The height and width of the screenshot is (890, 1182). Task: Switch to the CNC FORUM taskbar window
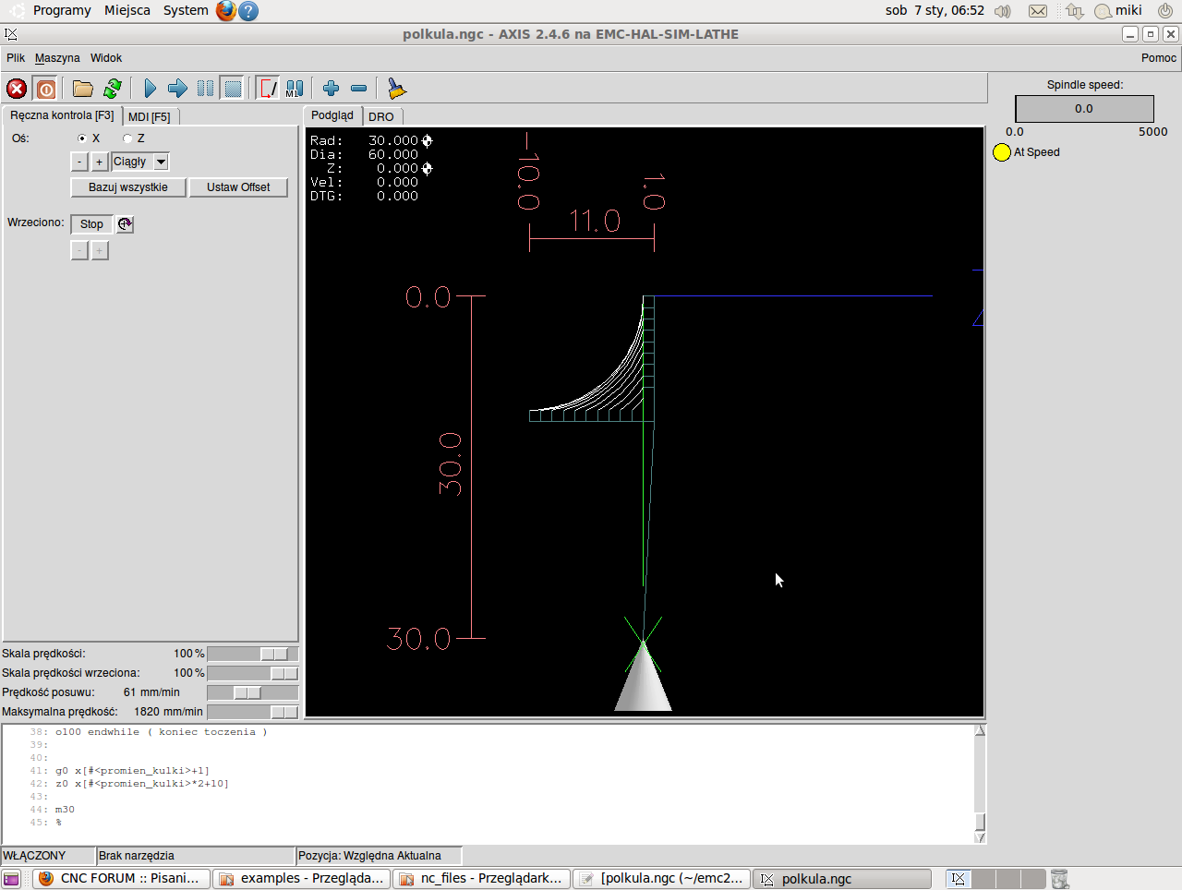121,879
